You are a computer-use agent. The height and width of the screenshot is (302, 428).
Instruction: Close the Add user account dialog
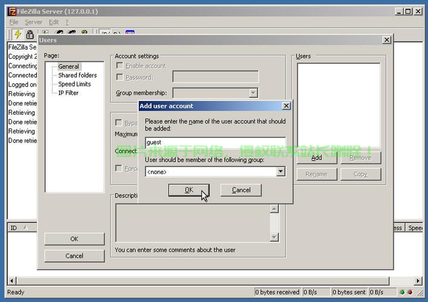click(x=286, y=106)
